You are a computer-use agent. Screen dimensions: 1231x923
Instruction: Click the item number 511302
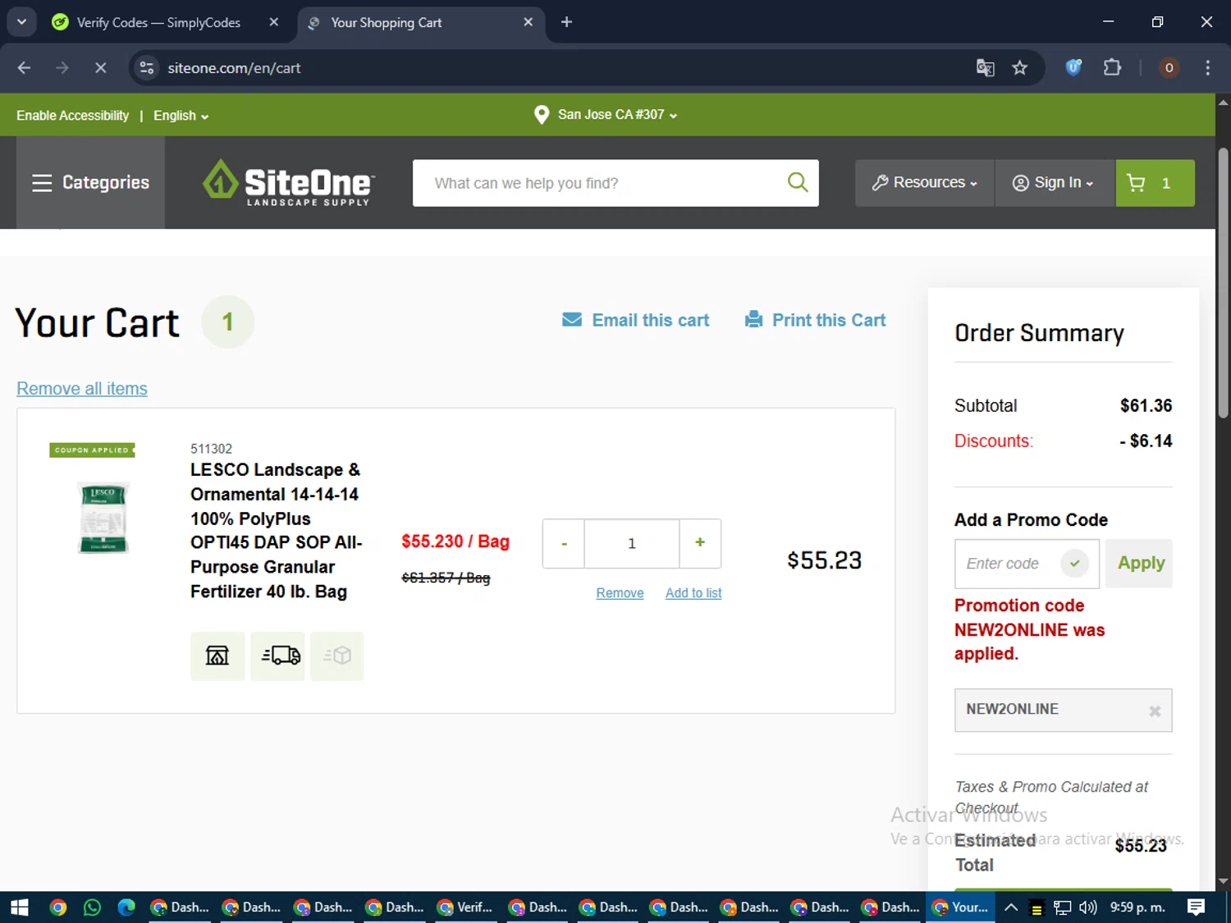tap(211, 449)
